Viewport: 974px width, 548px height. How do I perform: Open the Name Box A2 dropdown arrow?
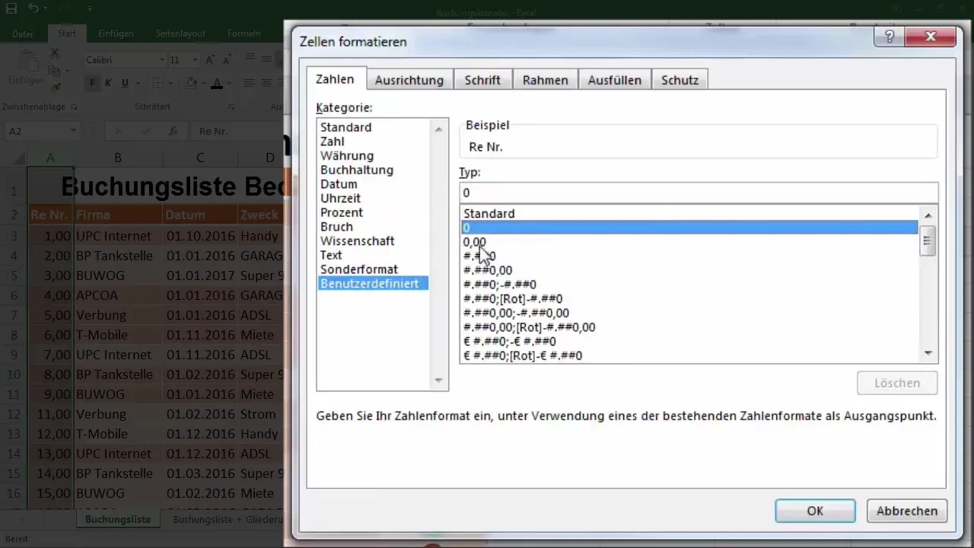tap(74, 131)
